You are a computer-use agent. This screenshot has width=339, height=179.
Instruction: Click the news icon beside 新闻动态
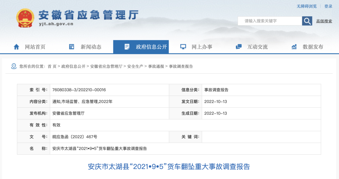pyautogui.click(x=72, y=47)
